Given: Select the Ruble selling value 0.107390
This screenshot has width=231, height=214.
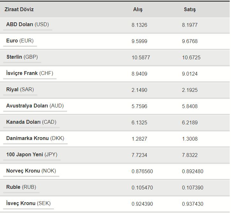Looking at the screenshot, I should [193, 188].
